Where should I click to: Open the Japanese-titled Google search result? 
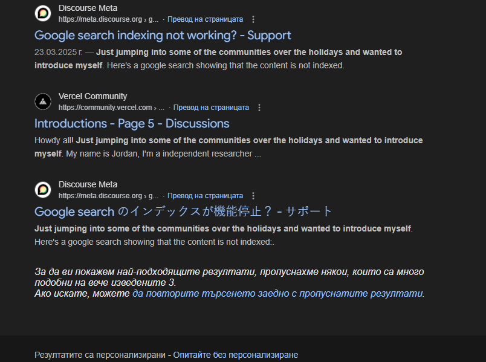pos(183,212)
